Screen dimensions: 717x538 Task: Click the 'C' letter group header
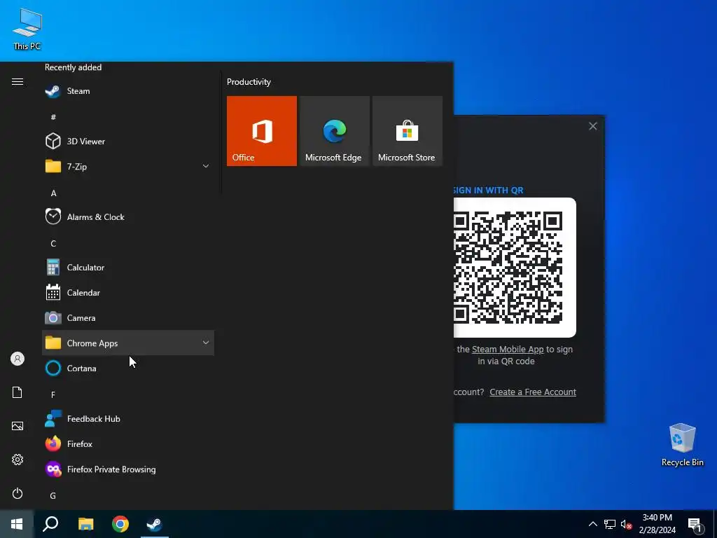pyautogui.click(x=53, y=243)
